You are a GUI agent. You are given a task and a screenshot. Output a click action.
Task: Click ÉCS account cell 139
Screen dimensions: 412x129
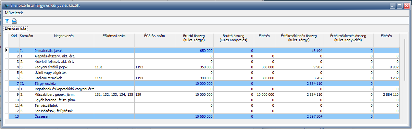click(155, 94)
